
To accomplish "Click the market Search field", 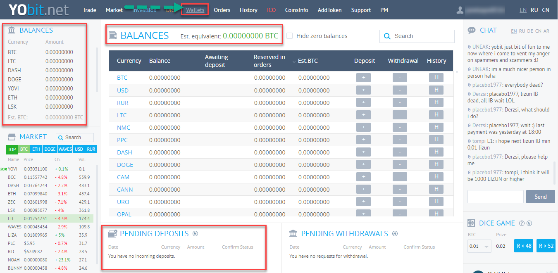I will click(x=75, y=138).
